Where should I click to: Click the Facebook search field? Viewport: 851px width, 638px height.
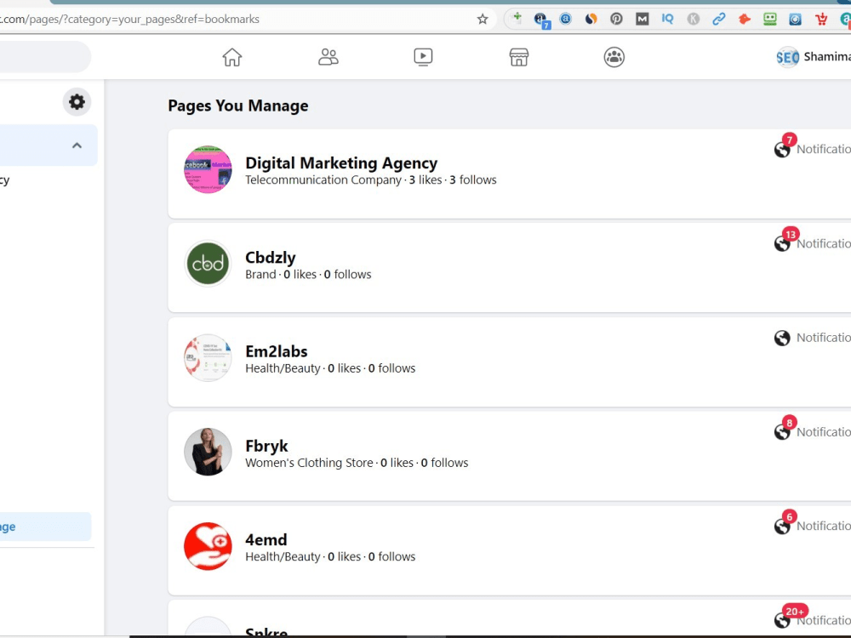click(46, 57)
